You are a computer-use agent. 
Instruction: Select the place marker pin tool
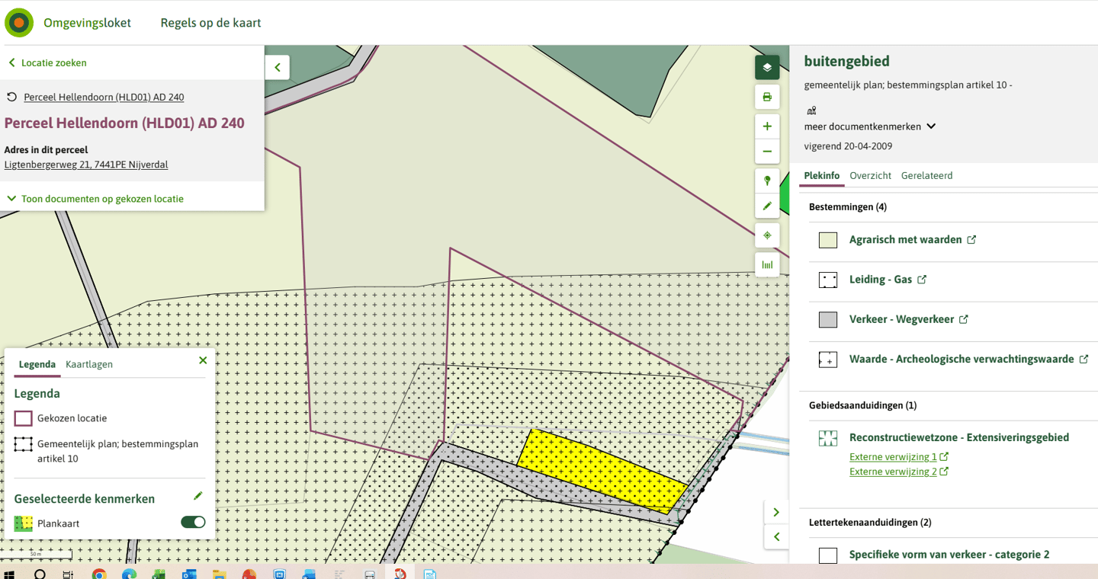pyautogui.click(x=767, y=181)
